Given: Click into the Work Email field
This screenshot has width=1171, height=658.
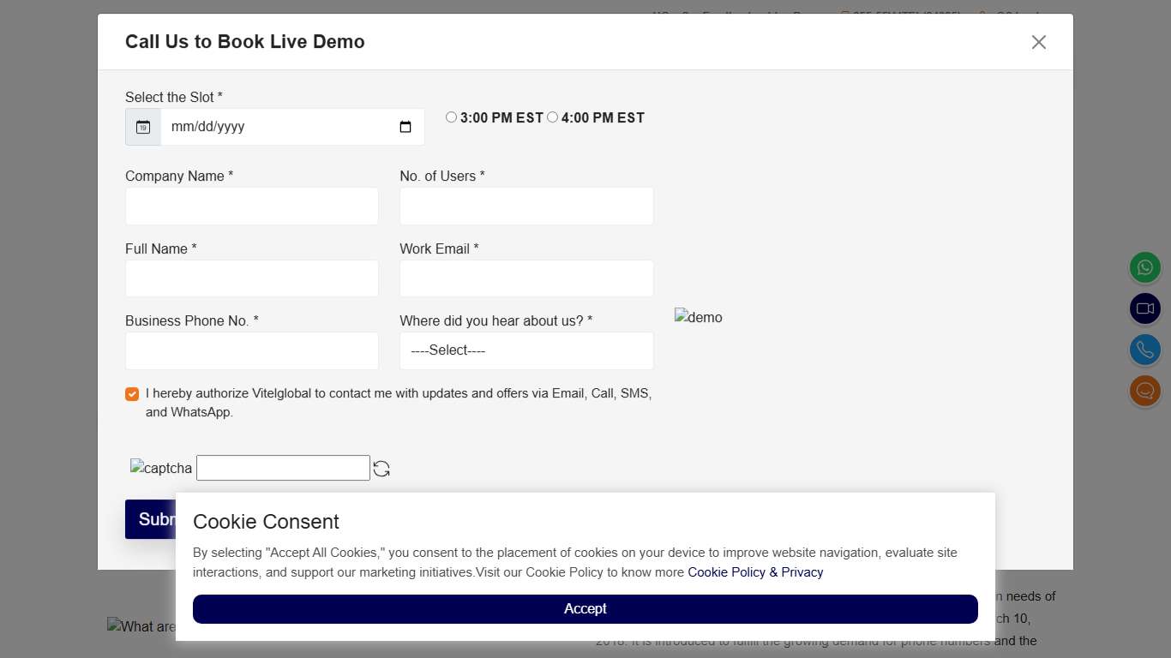Looking at the screenshot, I should (x=526, y=278).
